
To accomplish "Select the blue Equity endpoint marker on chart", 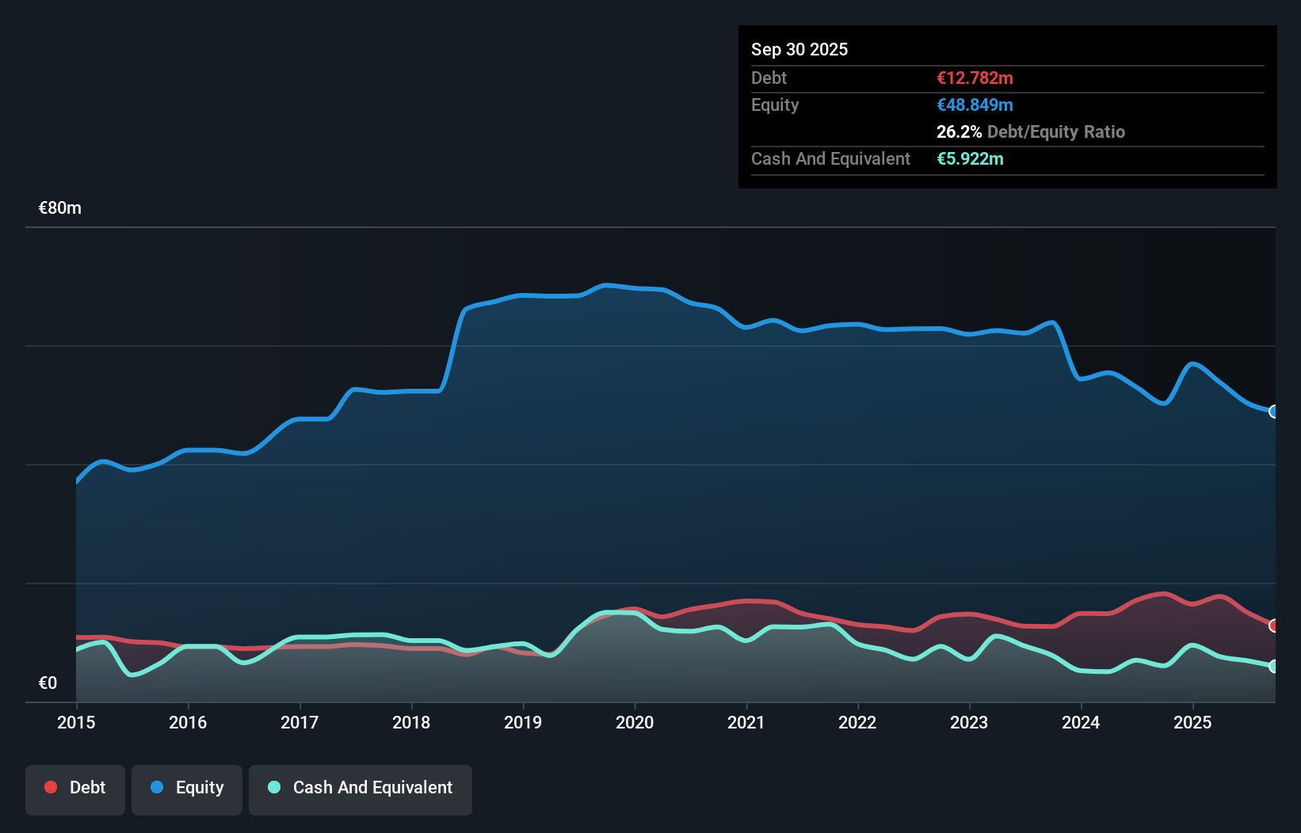I will tap(1274, 412).
